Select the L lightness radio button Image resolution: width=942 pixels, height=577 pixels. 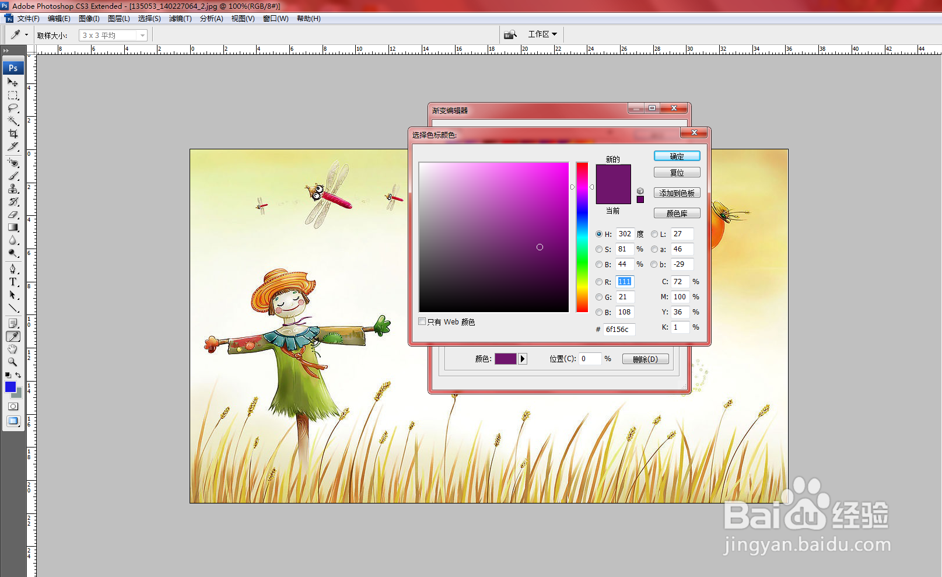point(654,234)
